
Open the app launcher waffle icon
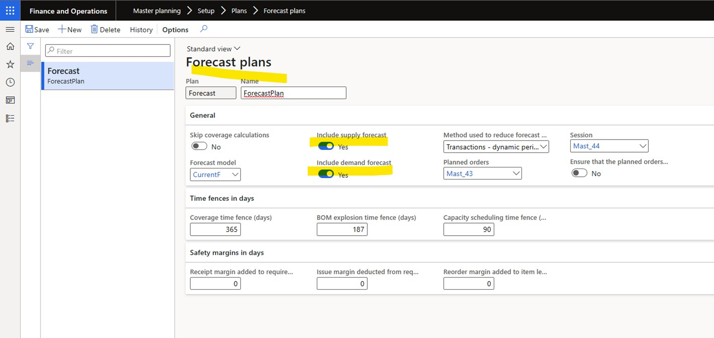coord(10,10)
